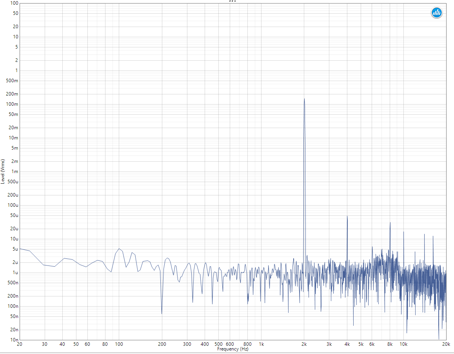
Task: Click the "800" frequency axis label
Action: click(247, 344)
